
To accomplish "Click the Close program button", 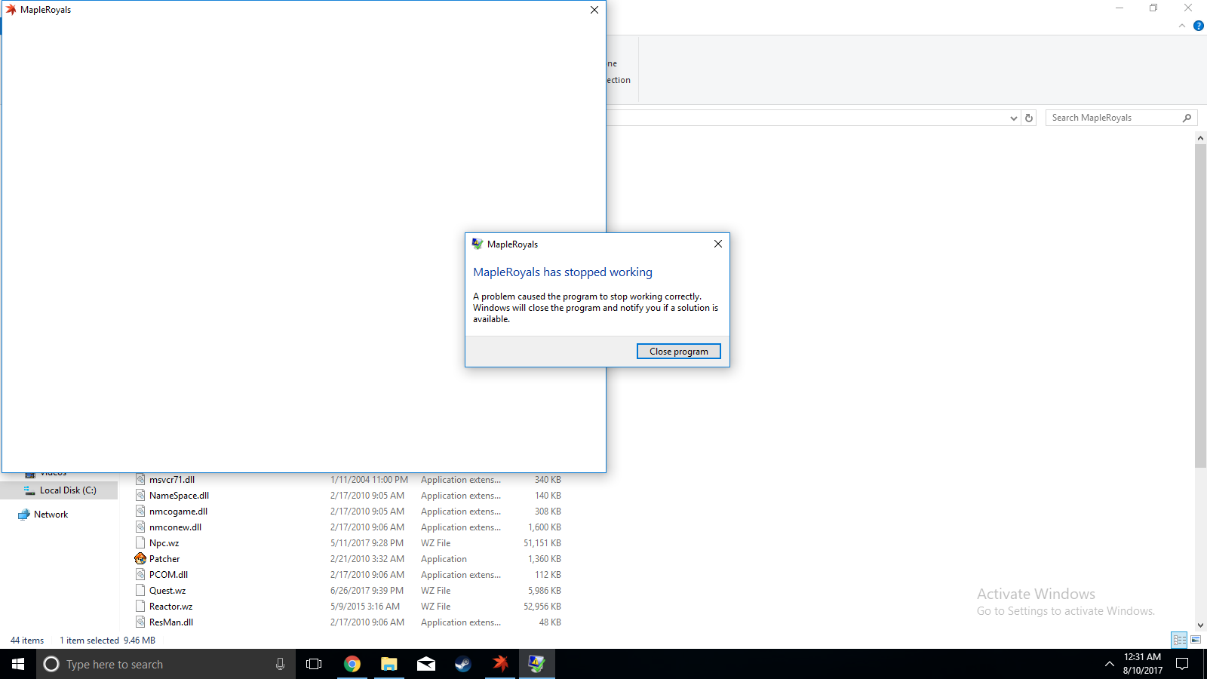I will [679, 352].
